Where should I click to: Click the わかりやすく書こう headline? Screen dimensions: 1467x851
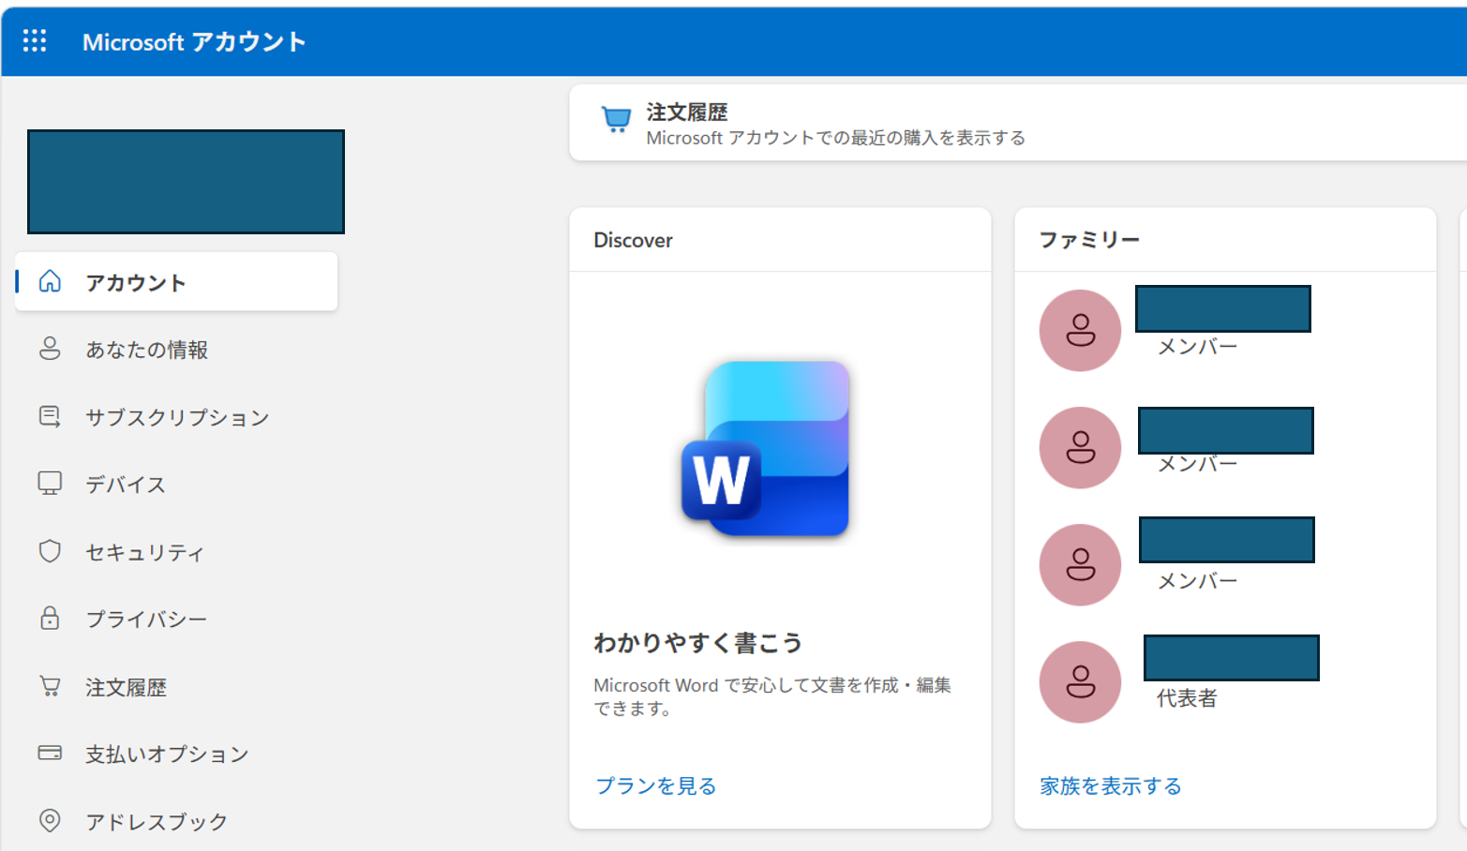tap(697, 643)
